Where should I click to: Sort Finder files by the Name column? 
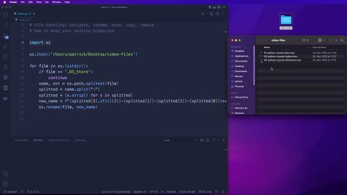[x=267, y=47]
